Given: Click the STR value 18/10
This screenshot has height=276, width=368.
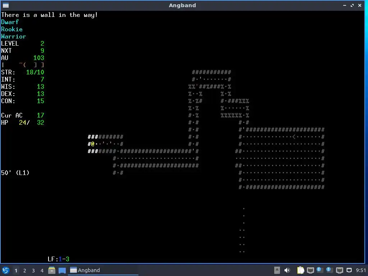Looking at the screenshot, I should coord(35,72).
